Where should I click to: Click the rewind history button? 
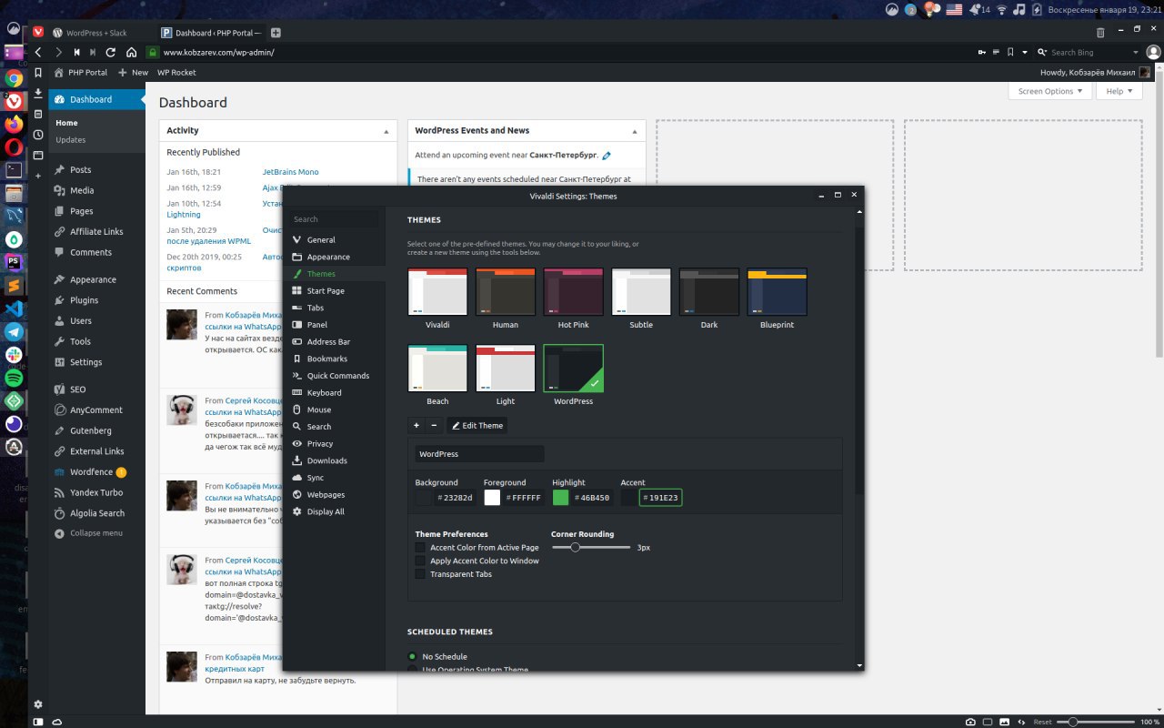pos(76,52)
